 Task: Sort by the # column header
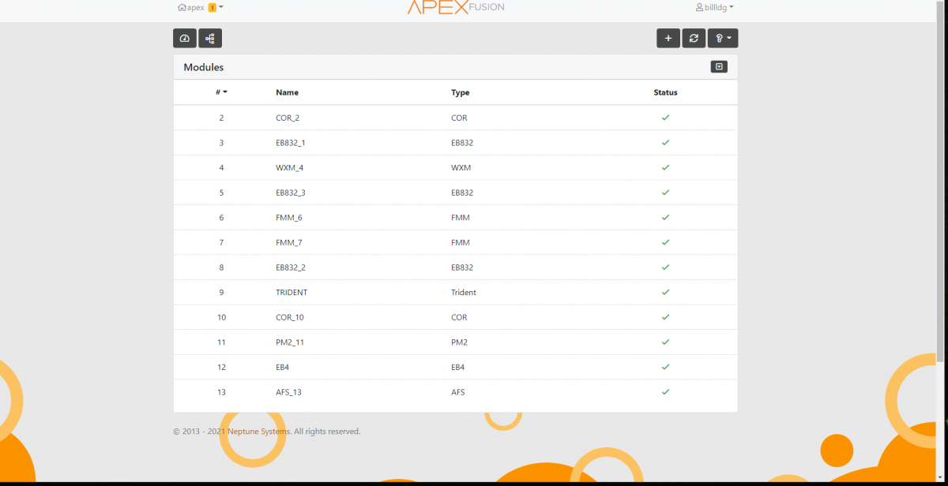point(221,92)
